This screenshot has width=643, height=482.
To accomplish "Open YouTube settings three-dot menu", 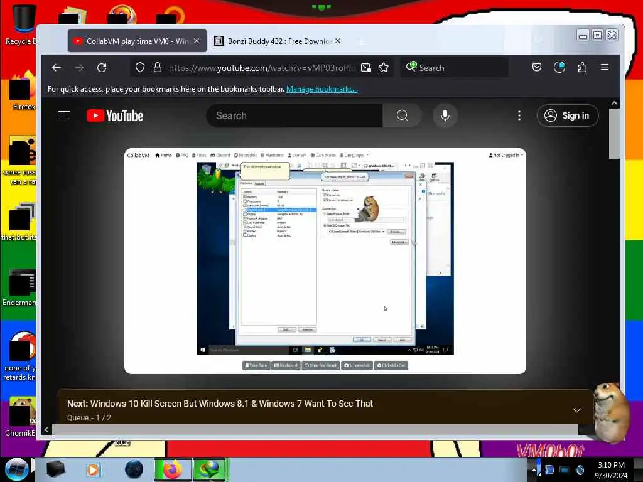I will pyautogui.click(x=519, y=115).
